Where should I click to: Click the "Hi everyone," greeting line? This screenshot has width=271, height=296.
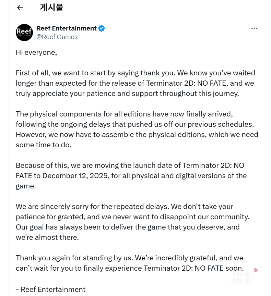[36, 52]
